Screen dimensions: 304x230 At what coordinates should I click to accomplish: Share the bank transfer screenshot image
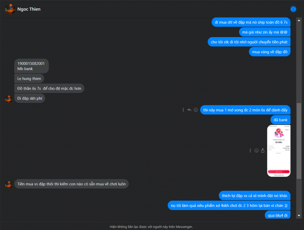263,150
